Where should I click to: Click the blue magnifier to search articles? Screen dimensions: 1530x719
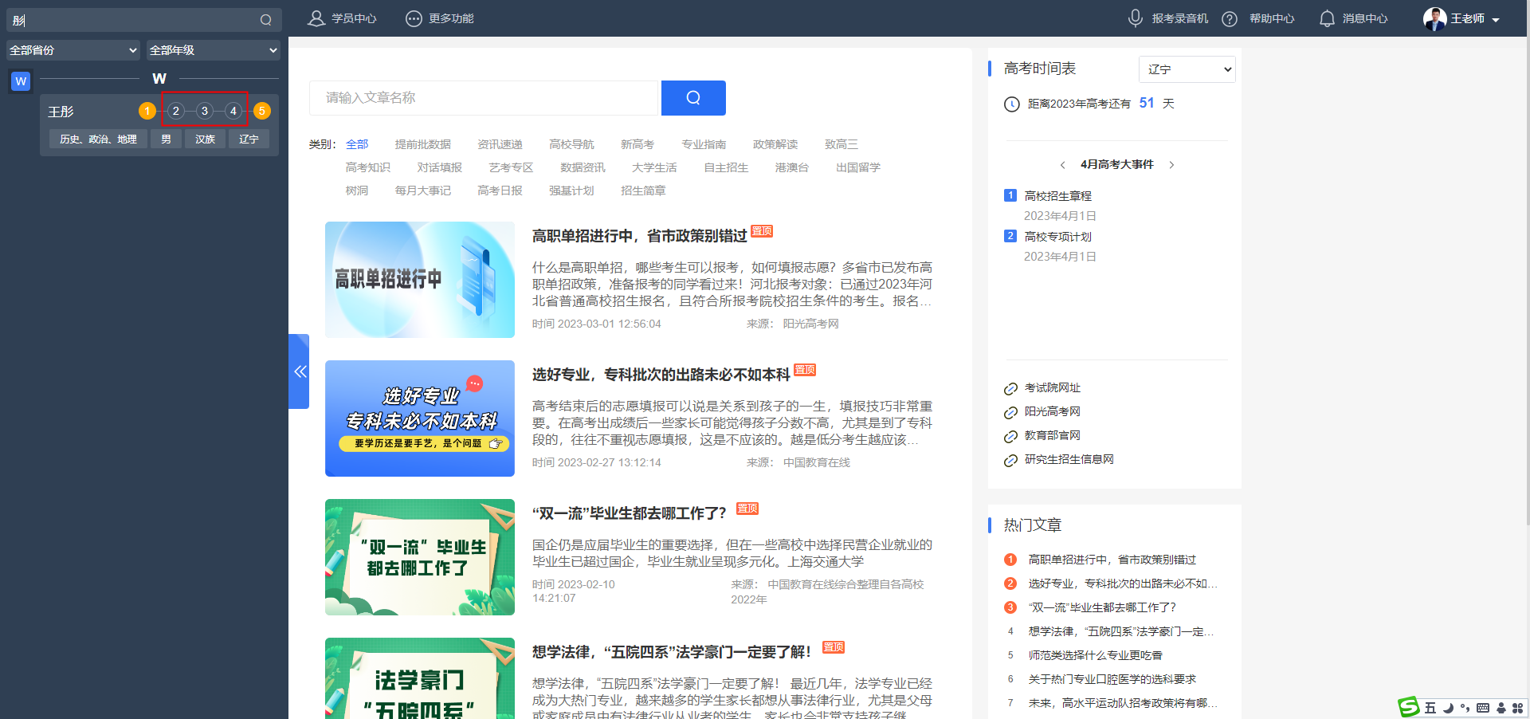click(692, 98)
